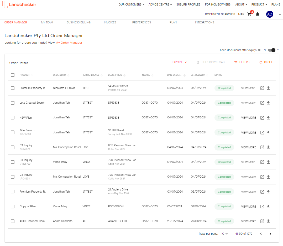Viewport: 283px width, 246px height.
Task: Download the 14 Mount Street order
Action: coord(268,88)
